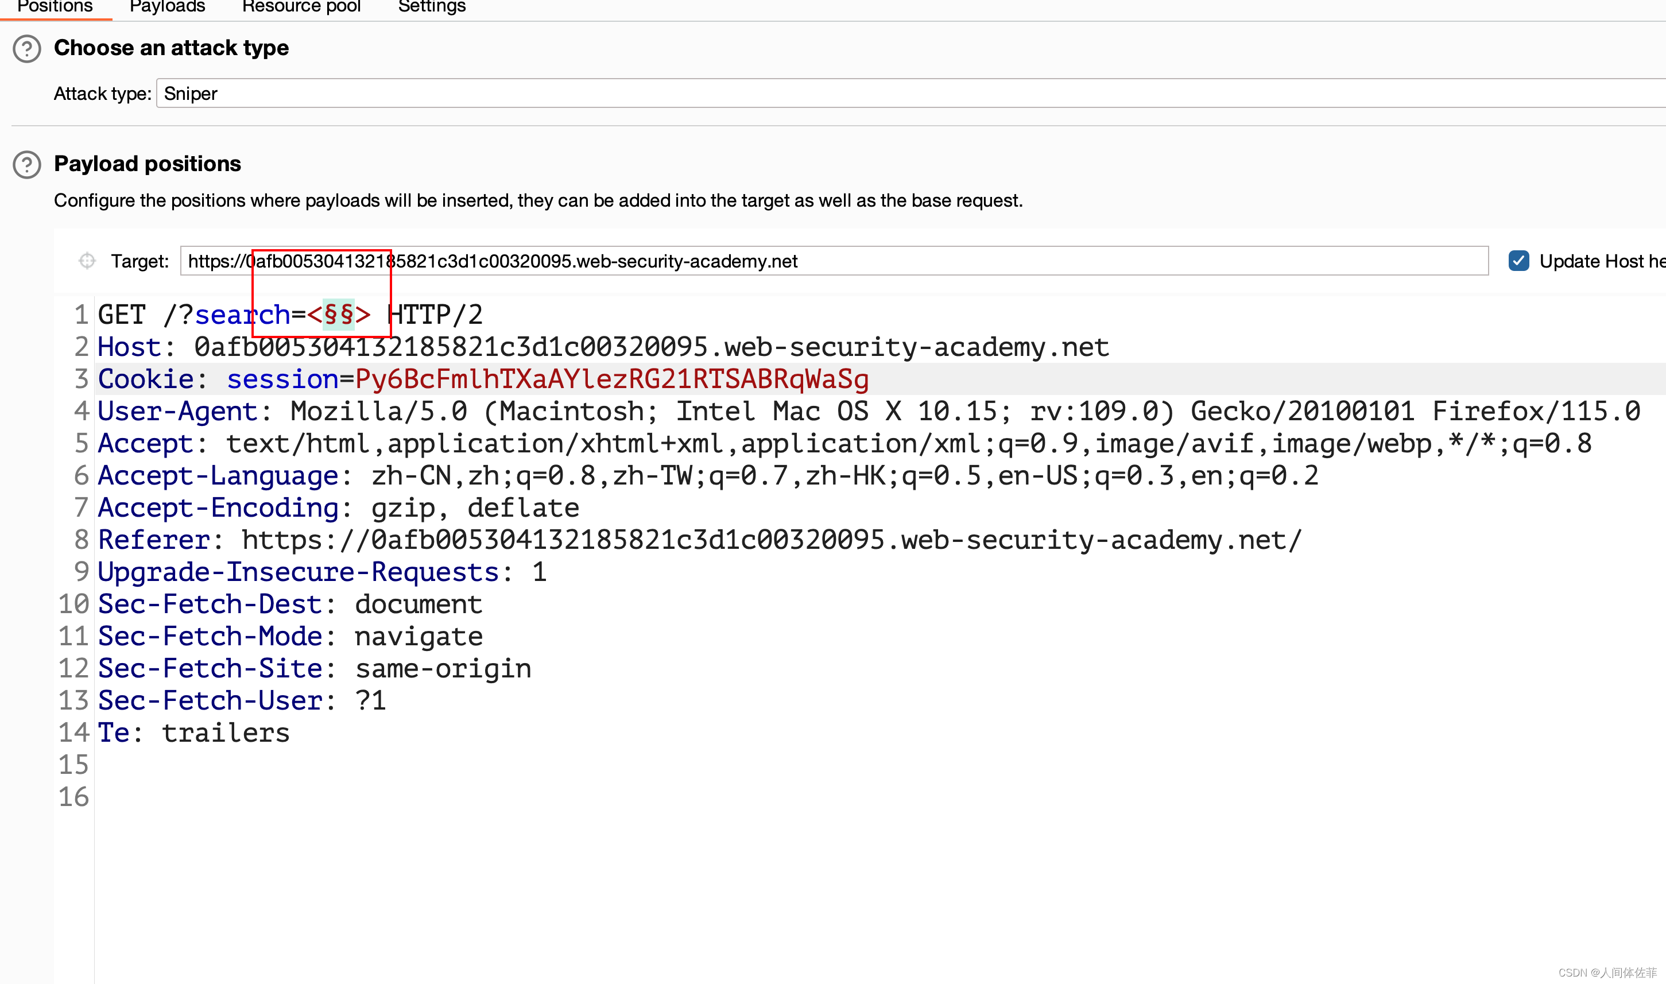Click help icon beside Choose an attack type

point(27,49)
